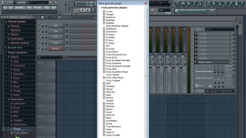Enable the Plucked! checkbox
The width and height of the screenshot is (246, 138).
pos(104,100)
